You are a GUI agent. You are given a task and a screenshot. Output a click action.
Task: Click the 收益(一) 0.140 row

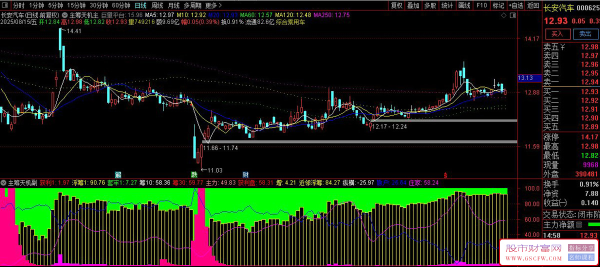point(571,202)
